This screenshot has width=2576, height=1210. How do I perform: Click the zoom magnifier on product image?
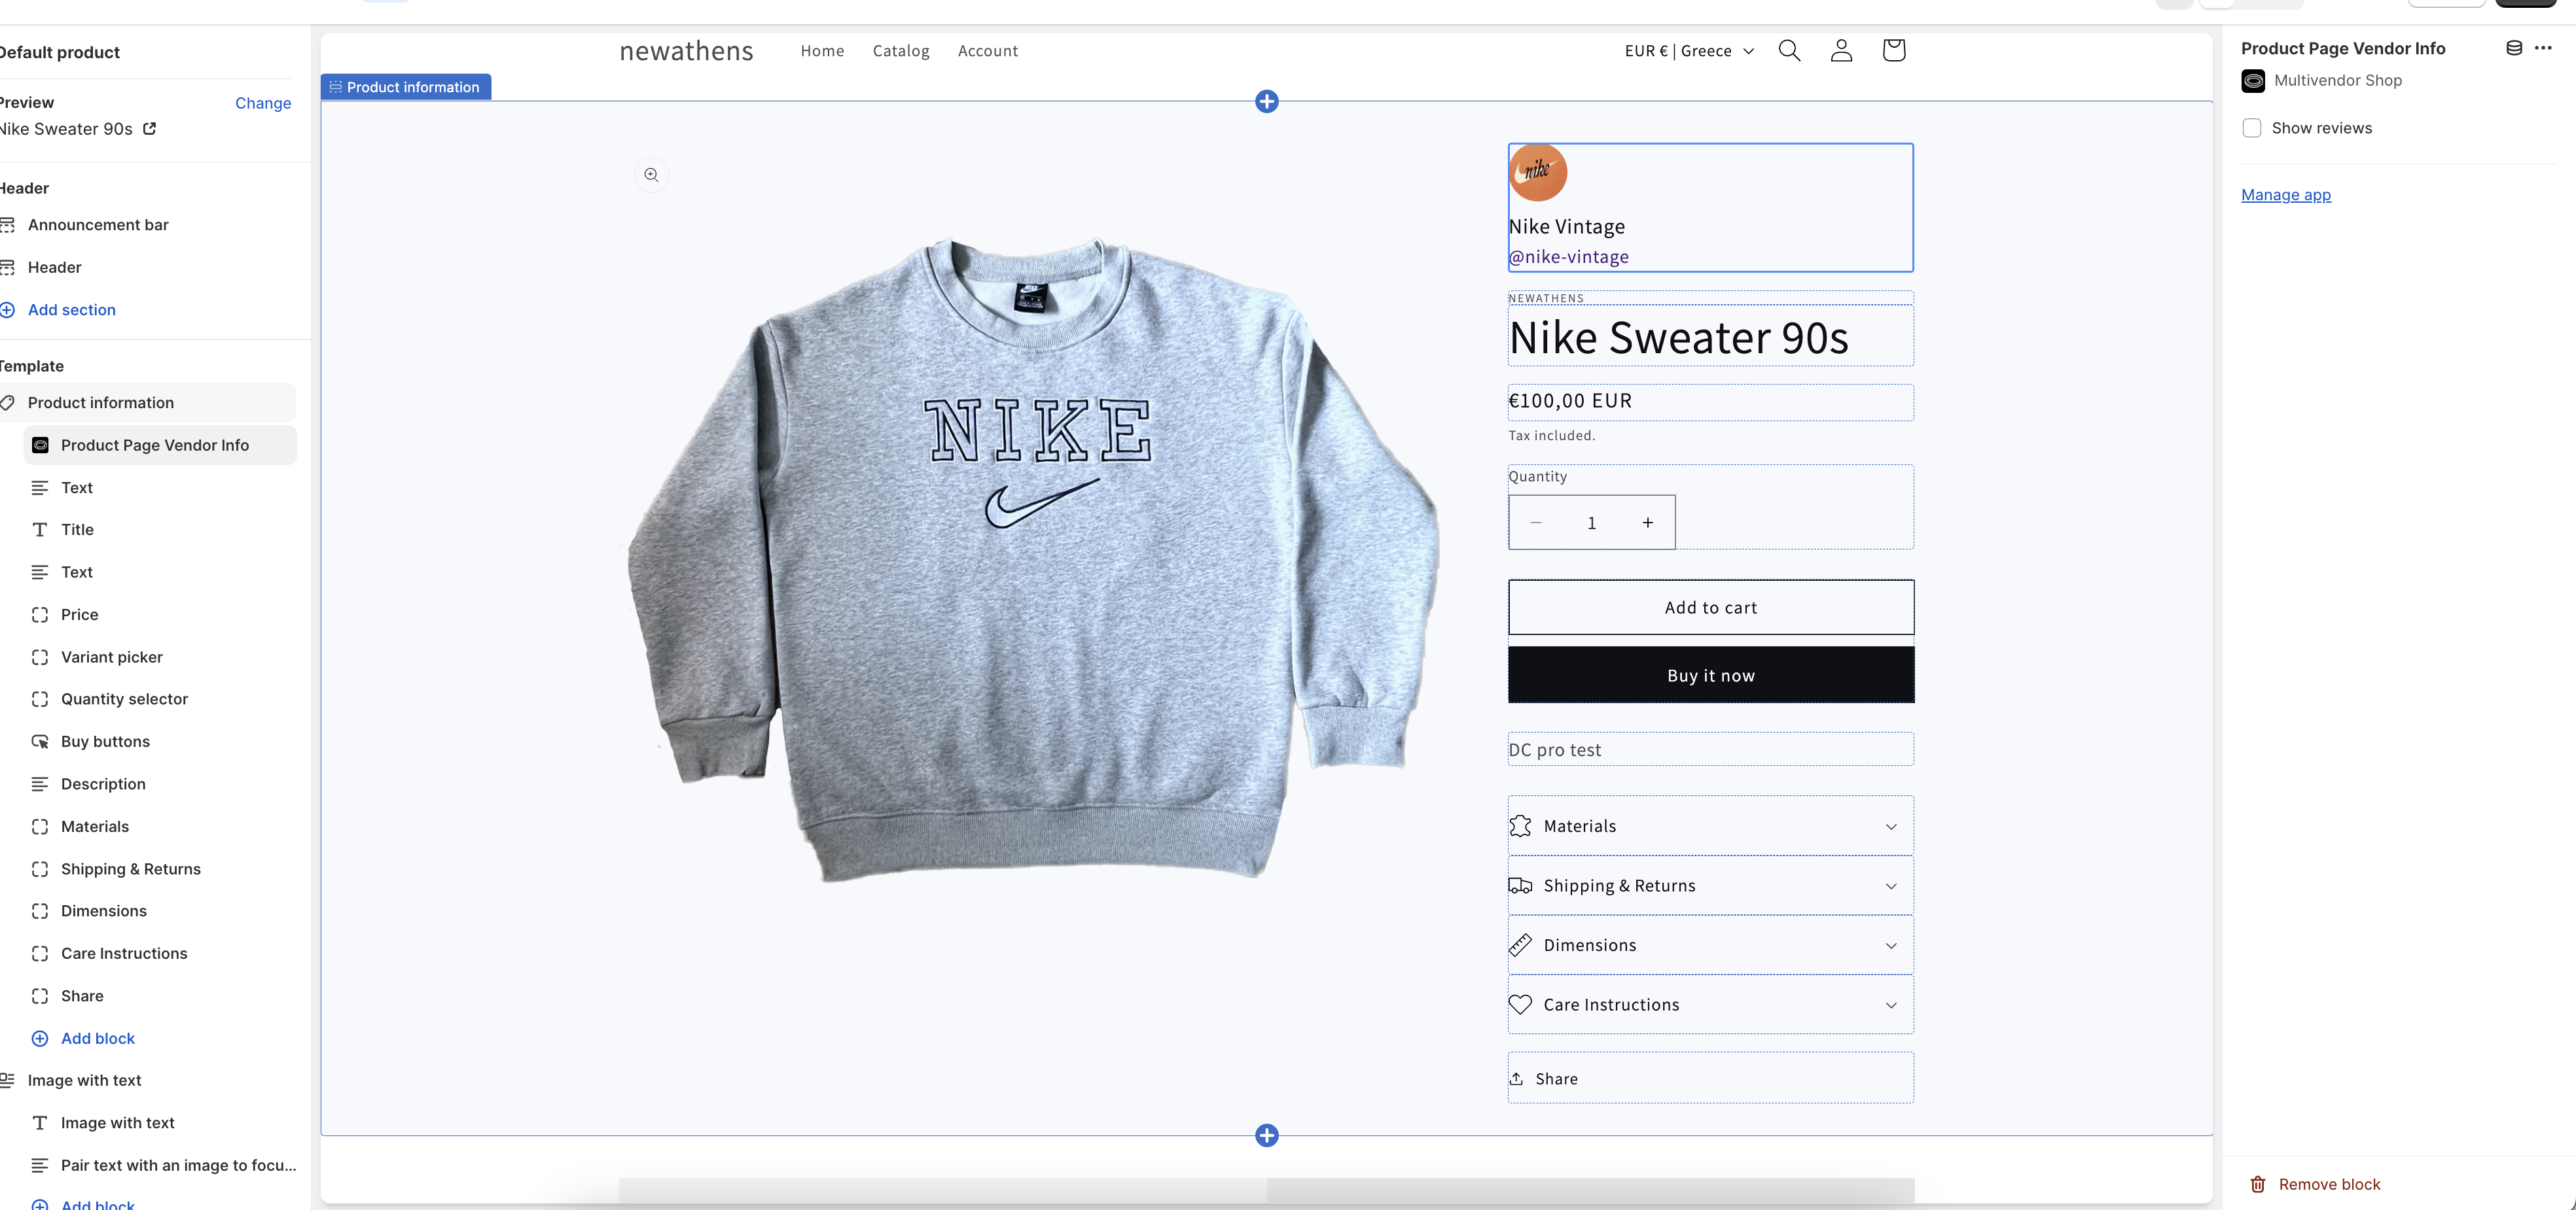click(651, 174)
